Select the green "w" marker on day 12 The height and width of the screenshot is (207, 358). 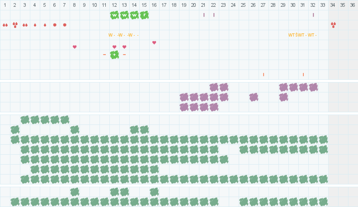[114, 15]
